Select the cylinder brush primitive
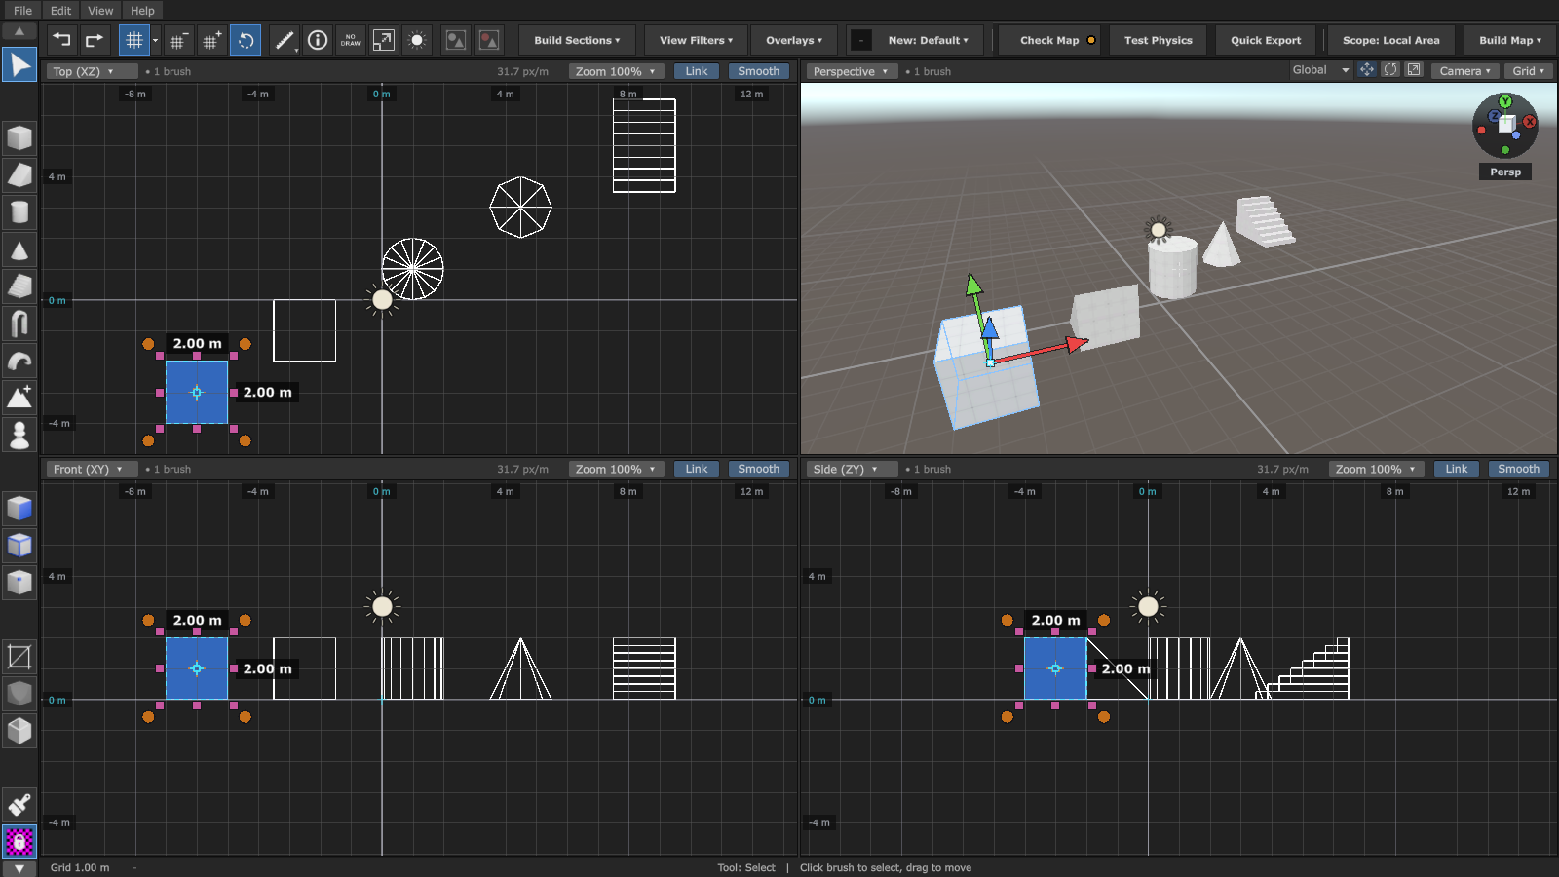This screenshot has height=877, width=1559. (x=19, y=212)
